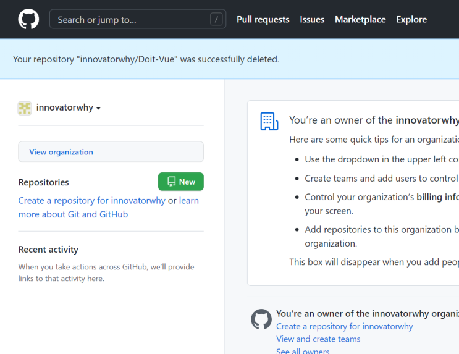Click the slash shortcut key icon
Image resolution: width=459 pixels, height=354 pixels.
click(216, 19)
